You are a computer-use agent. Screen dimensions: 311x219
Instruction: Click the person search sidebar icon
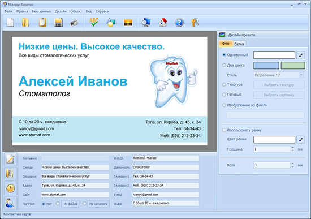click(x=10, y=203)
